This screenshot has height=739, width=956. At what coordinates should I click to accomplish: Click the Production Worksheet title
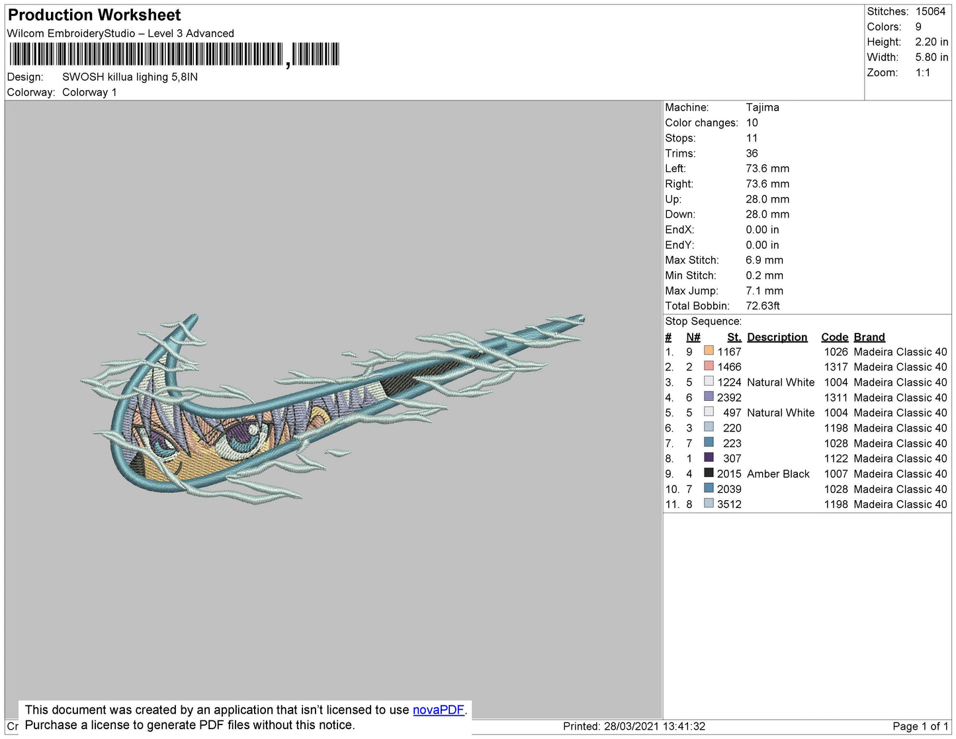[94, 15]
